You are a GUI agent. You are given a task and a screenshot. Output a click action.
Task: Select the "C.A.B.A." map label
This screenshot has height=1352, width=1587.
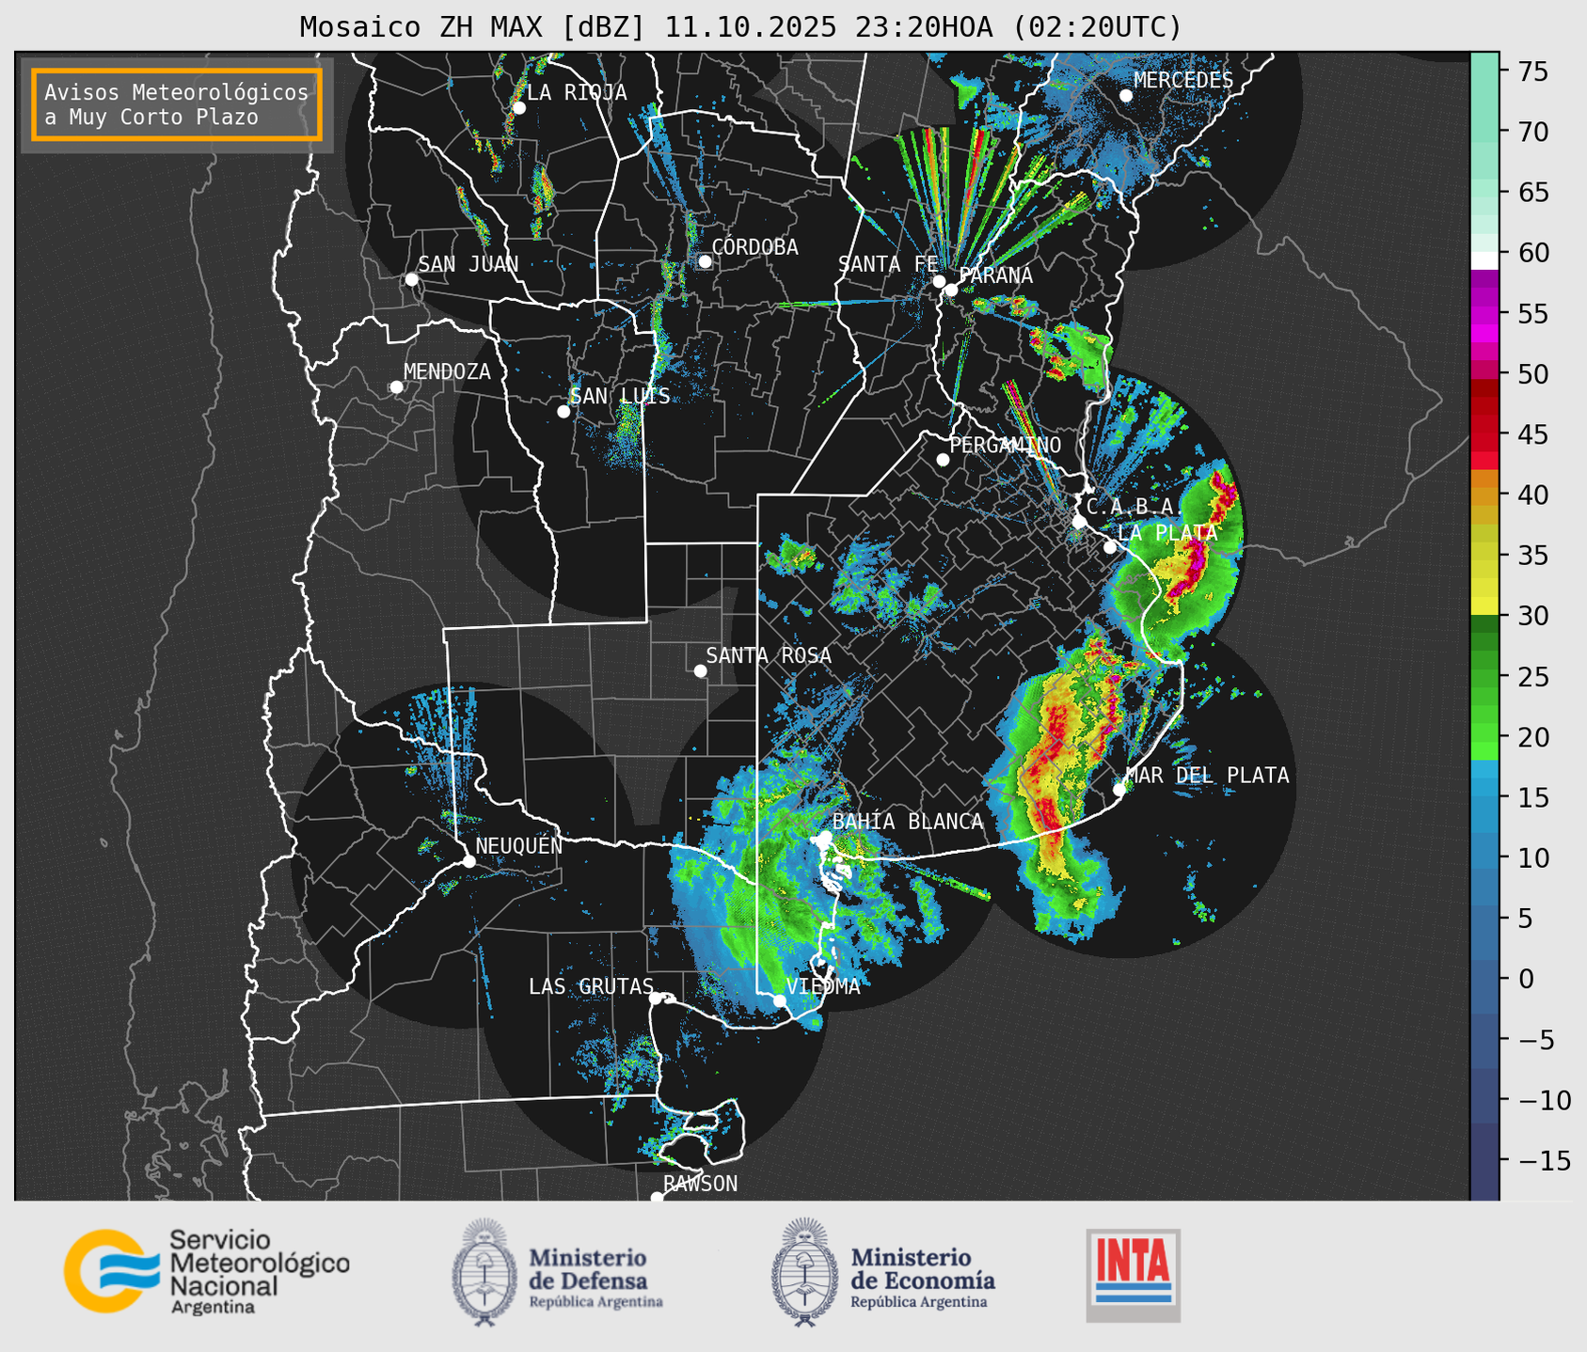point(1133,507)
